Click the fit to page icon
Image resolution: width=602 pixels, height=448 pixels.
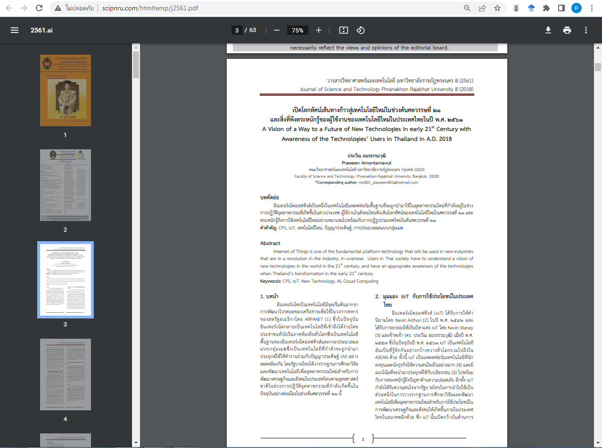pos(344,30)
